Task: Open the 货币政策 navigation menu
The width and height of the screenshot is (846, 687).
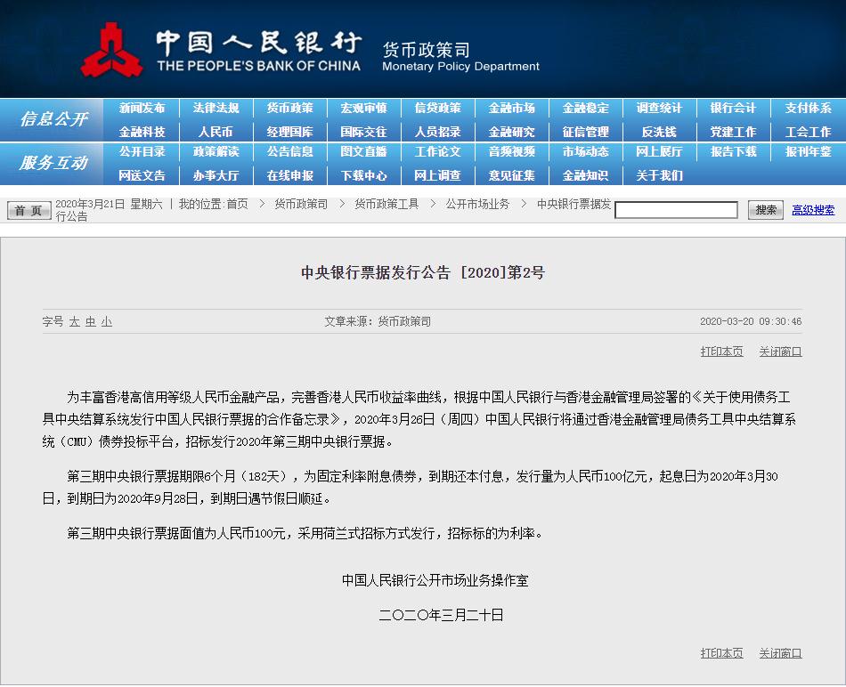Action: click(289, 109)
